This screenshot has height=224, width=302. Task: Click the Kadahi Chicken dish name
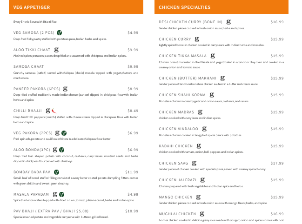[175, 146]
